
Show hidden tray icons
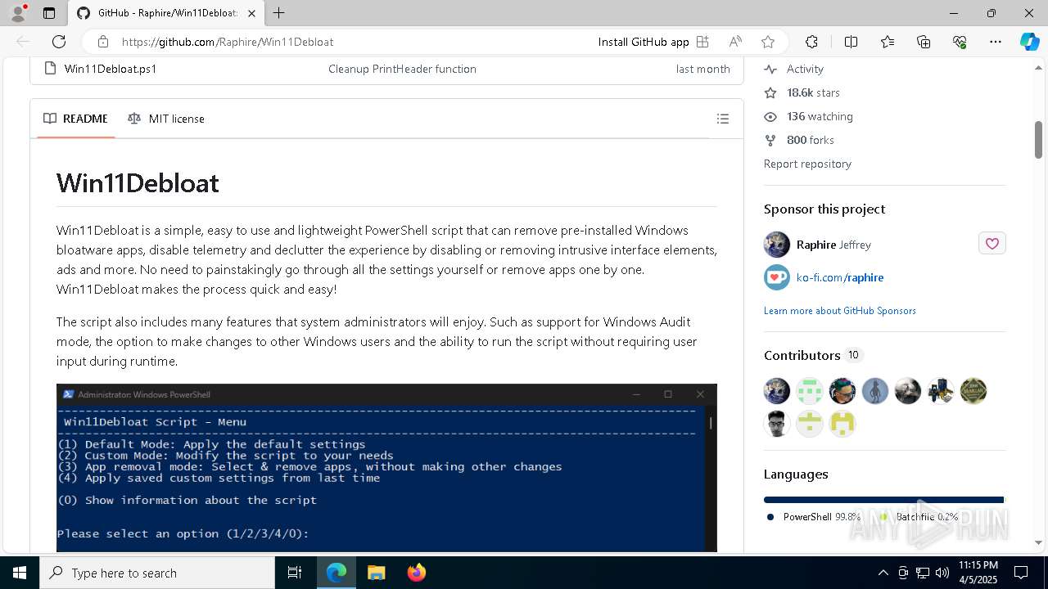(x=883, y=573)
